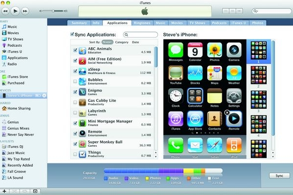Select Music in the library sidebar

(x=12, y=27)
